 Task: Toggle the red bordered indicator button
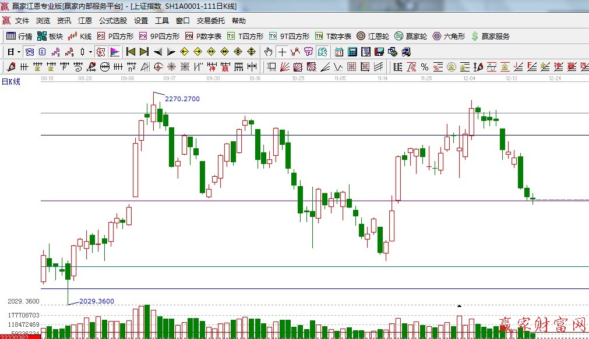pyautogui.click(x=101, y=52)
